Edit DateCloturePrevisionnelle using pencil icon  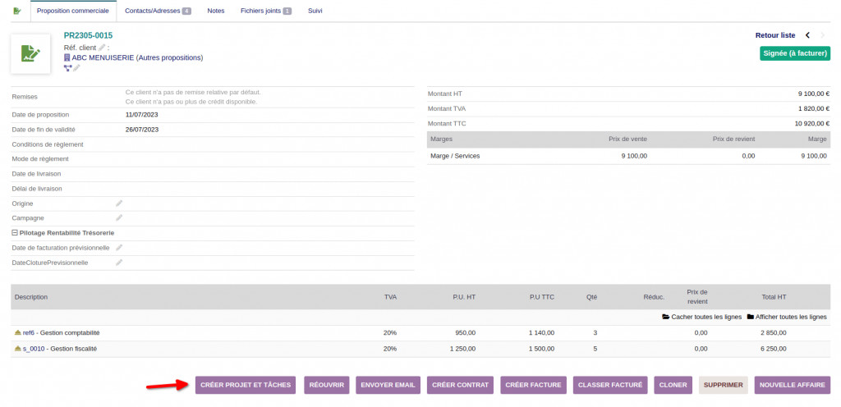coord(119,263)
